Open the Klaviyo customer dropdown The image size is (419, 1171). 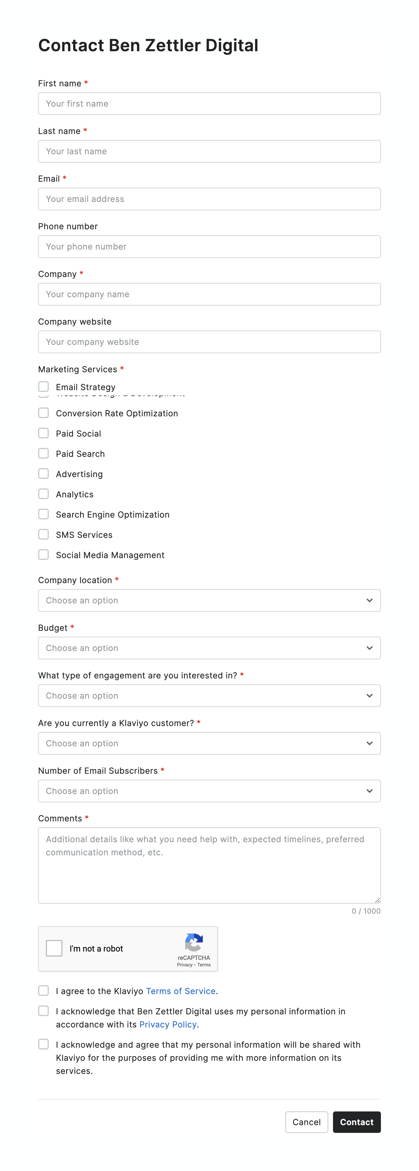[x=209, y=743]
